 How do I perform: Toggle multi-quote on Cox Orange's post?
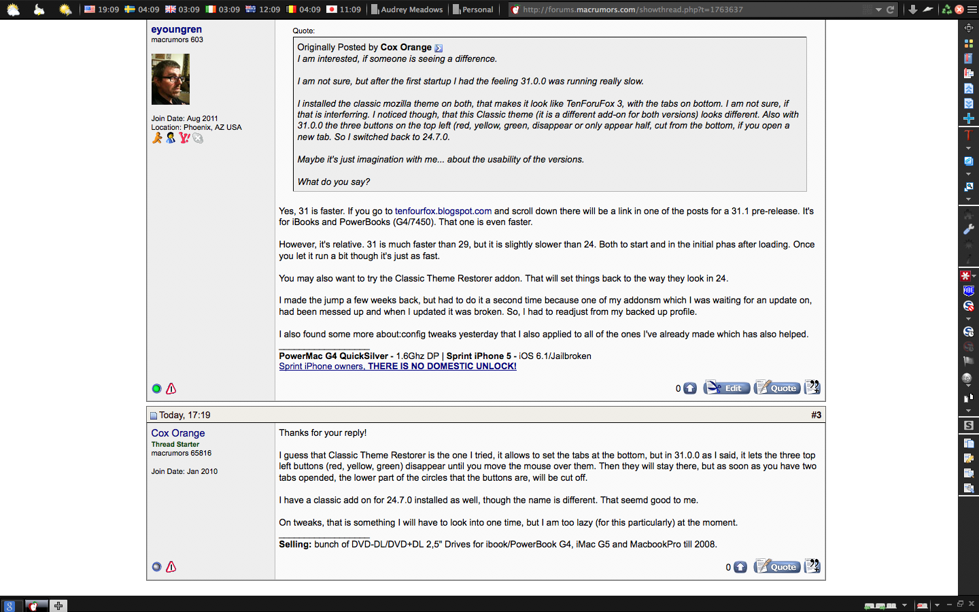pyautogui.click(x=812, y=566)
